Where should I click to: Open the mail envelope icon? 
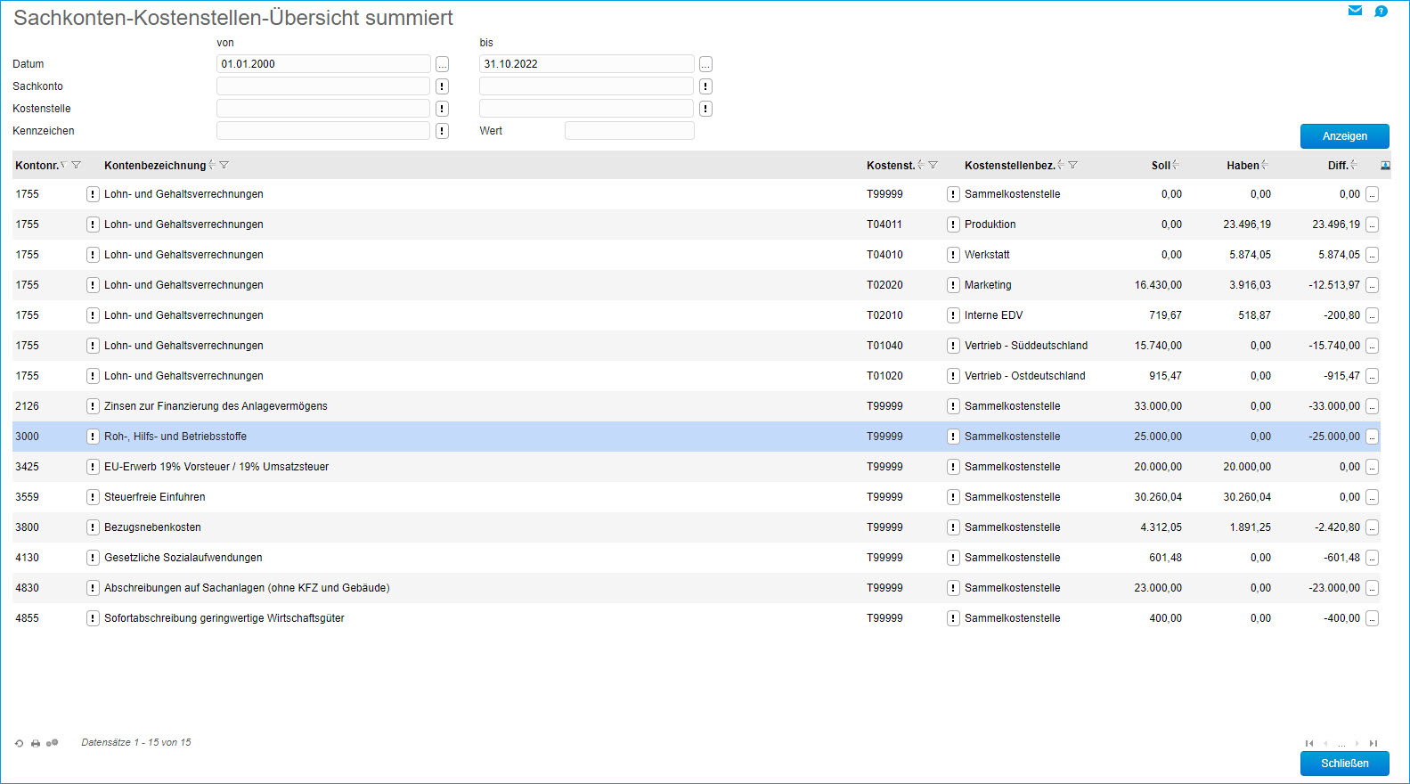click(1355, 11)
